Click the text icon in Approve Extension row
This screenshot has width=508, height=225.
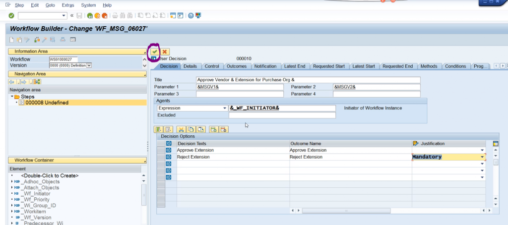(169, 150)
